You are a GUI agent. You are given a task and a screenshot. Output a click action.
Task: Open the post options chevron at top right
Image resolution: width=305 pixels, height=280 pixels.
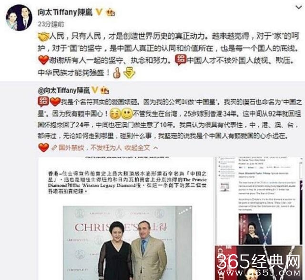tap(299, 8)
